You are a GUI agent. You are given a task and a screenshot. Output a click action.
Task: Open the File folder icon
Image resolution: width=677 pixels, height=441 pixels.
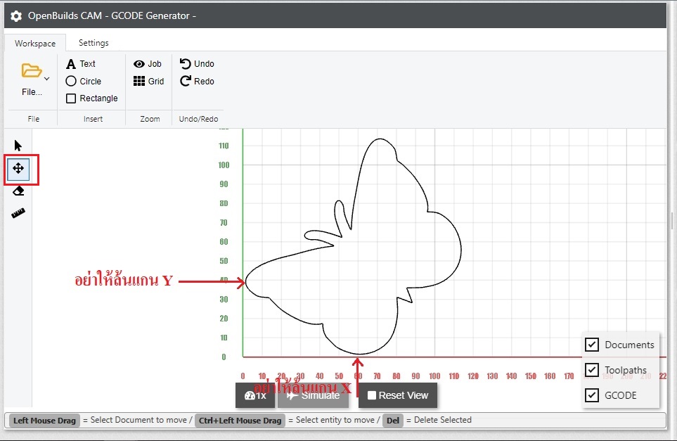(31, 70)
